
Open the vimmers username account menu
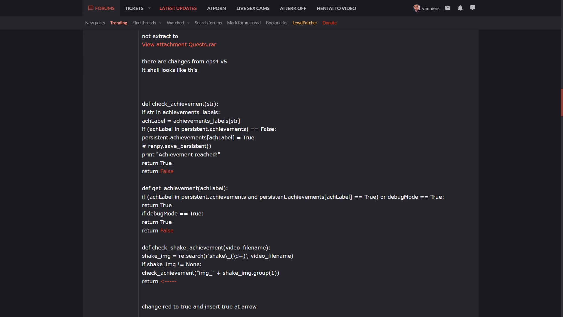click(430, 8)
